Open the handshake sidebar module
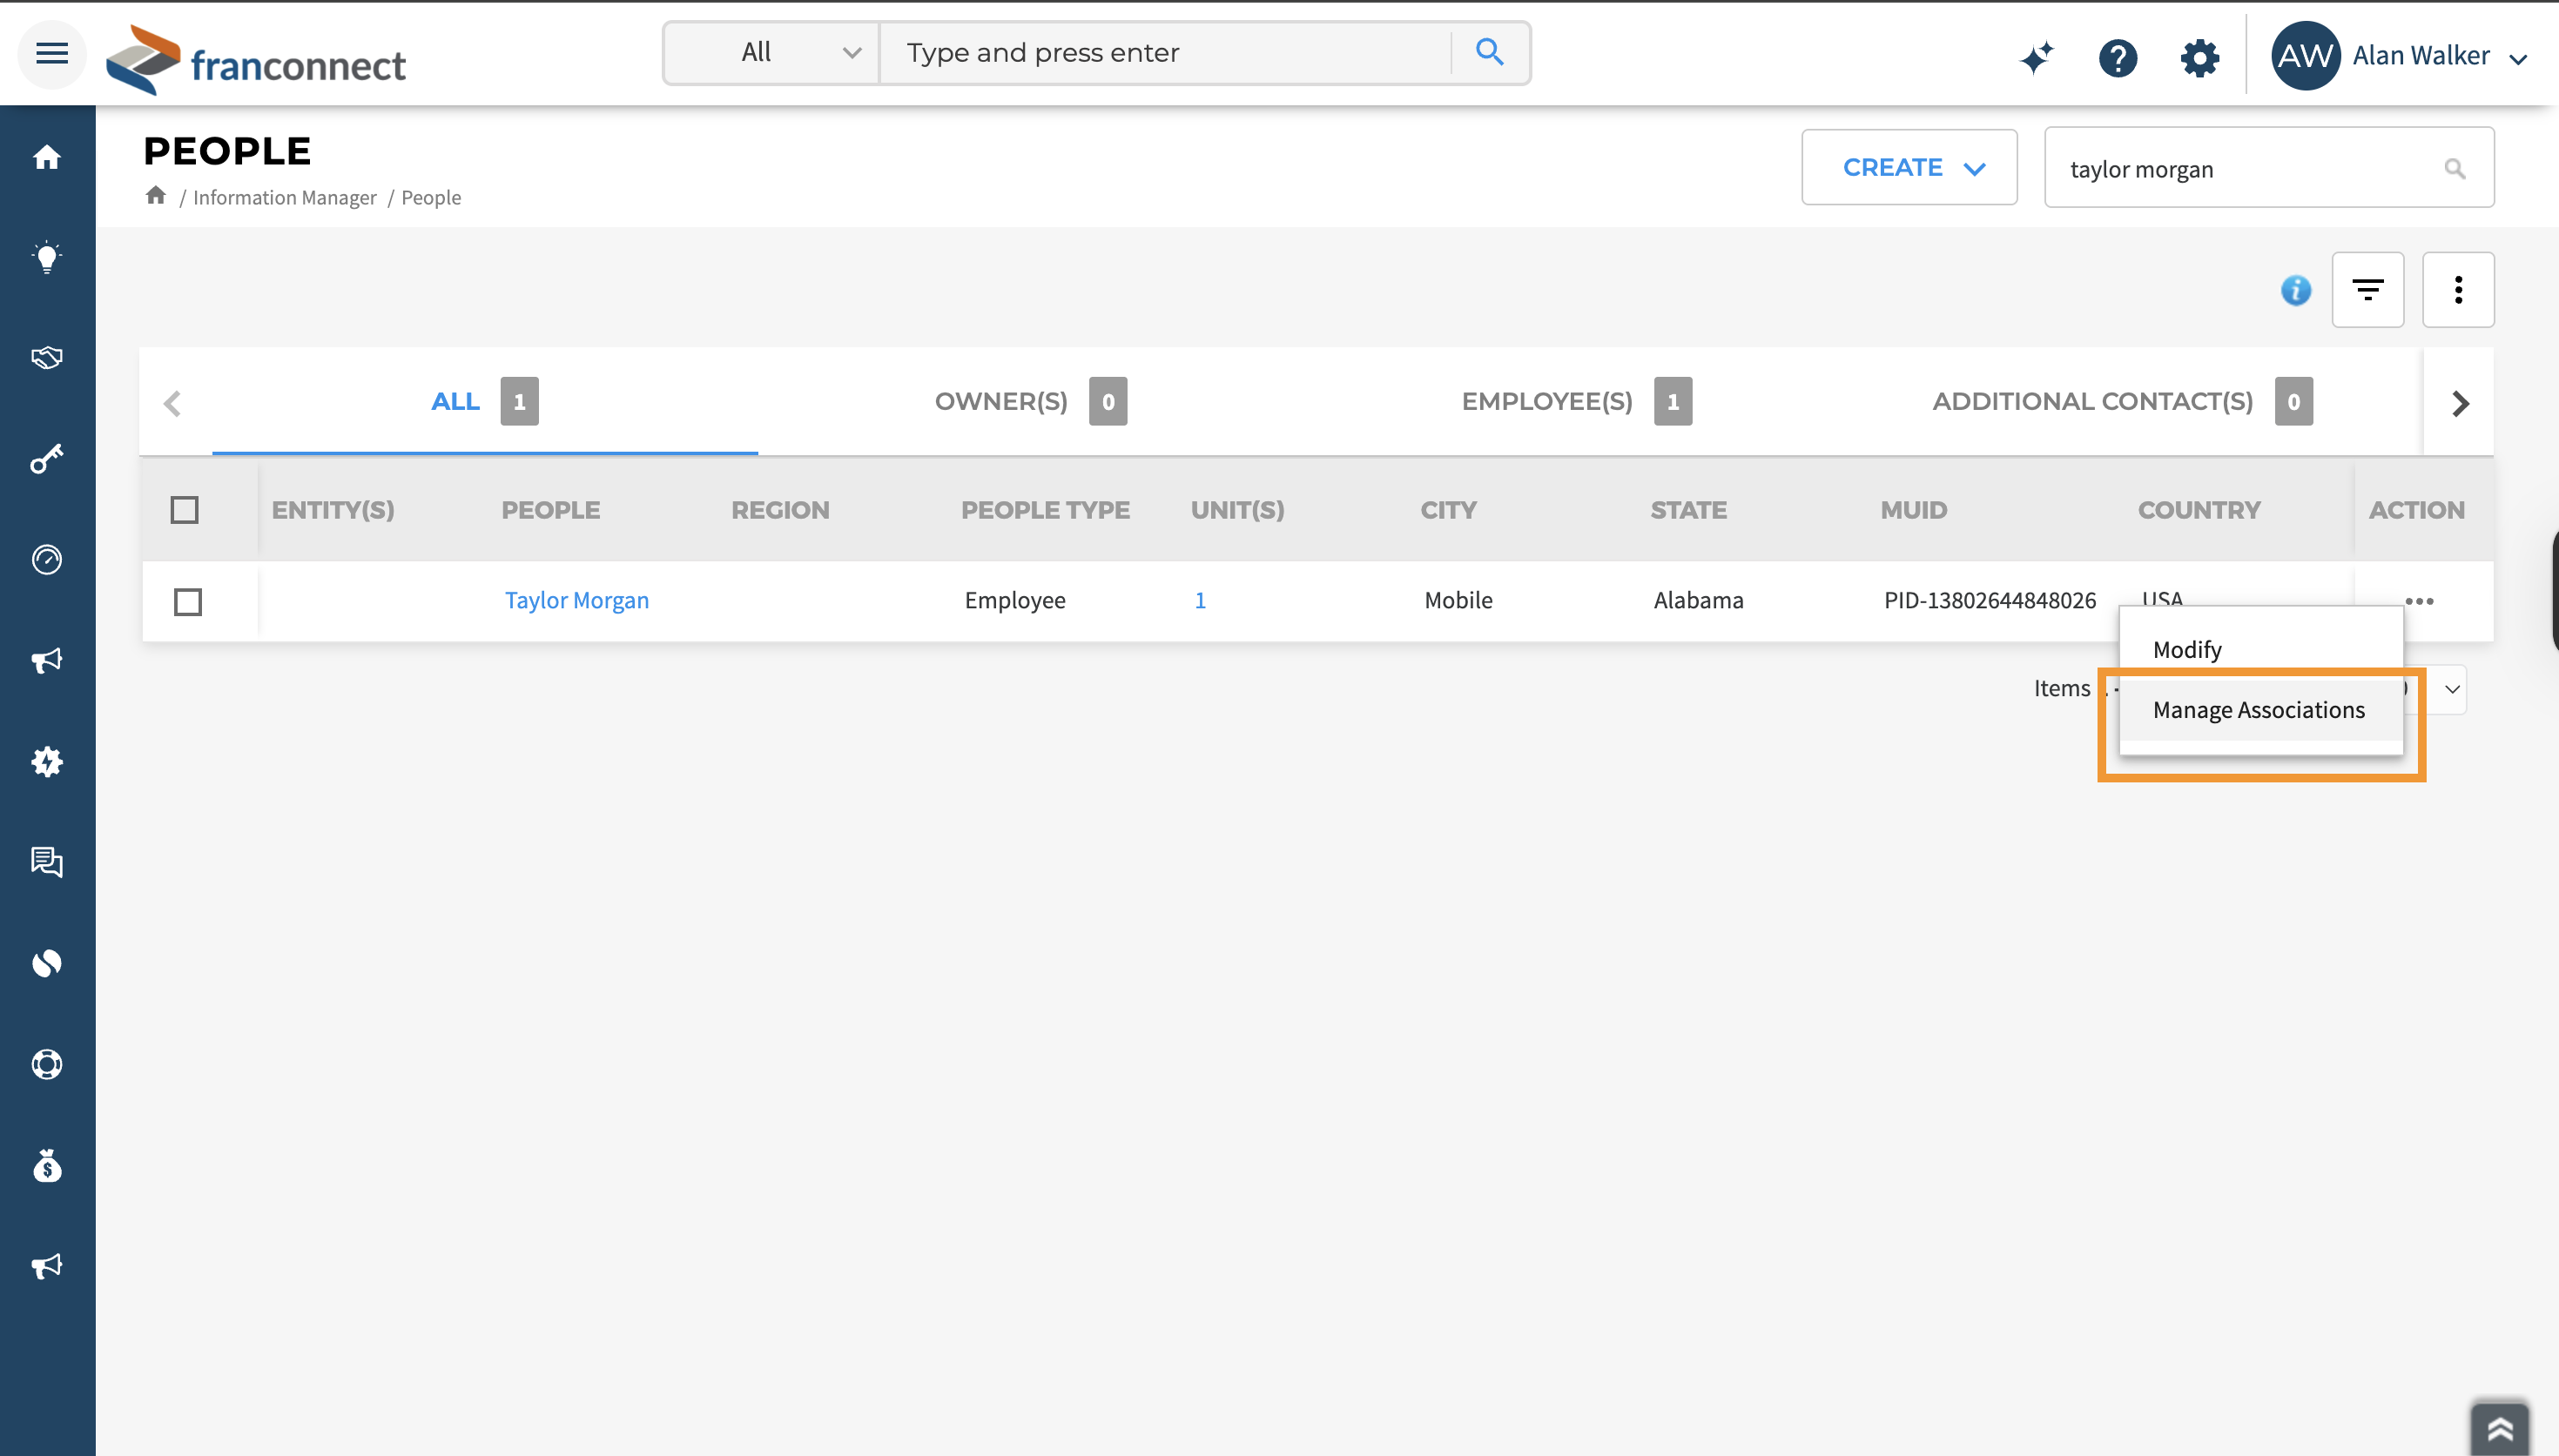 (47, 358)
